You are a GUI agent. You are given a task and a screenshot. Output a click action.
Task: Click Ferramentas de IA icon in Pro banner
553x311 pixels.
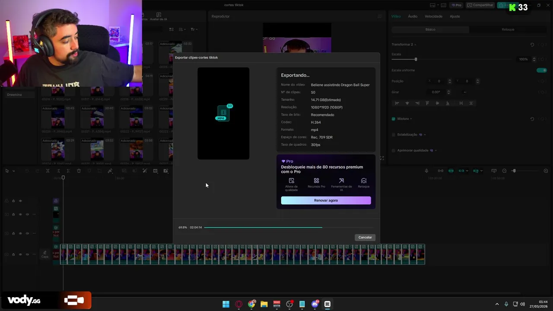tap(341, 181)
